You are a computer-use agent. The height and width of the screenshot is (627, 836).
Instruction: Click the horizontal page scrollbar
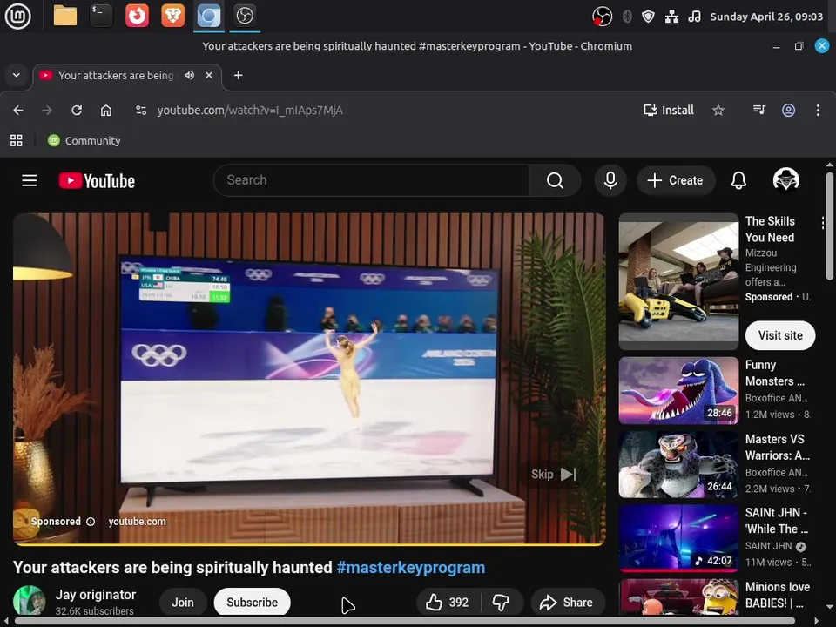point(405,621)
